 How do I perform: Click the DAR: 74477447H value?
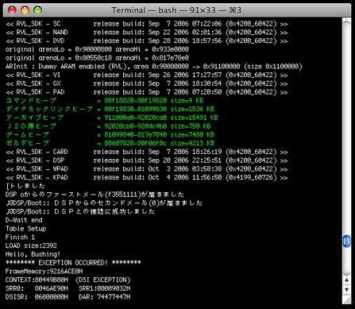[105, 297]
